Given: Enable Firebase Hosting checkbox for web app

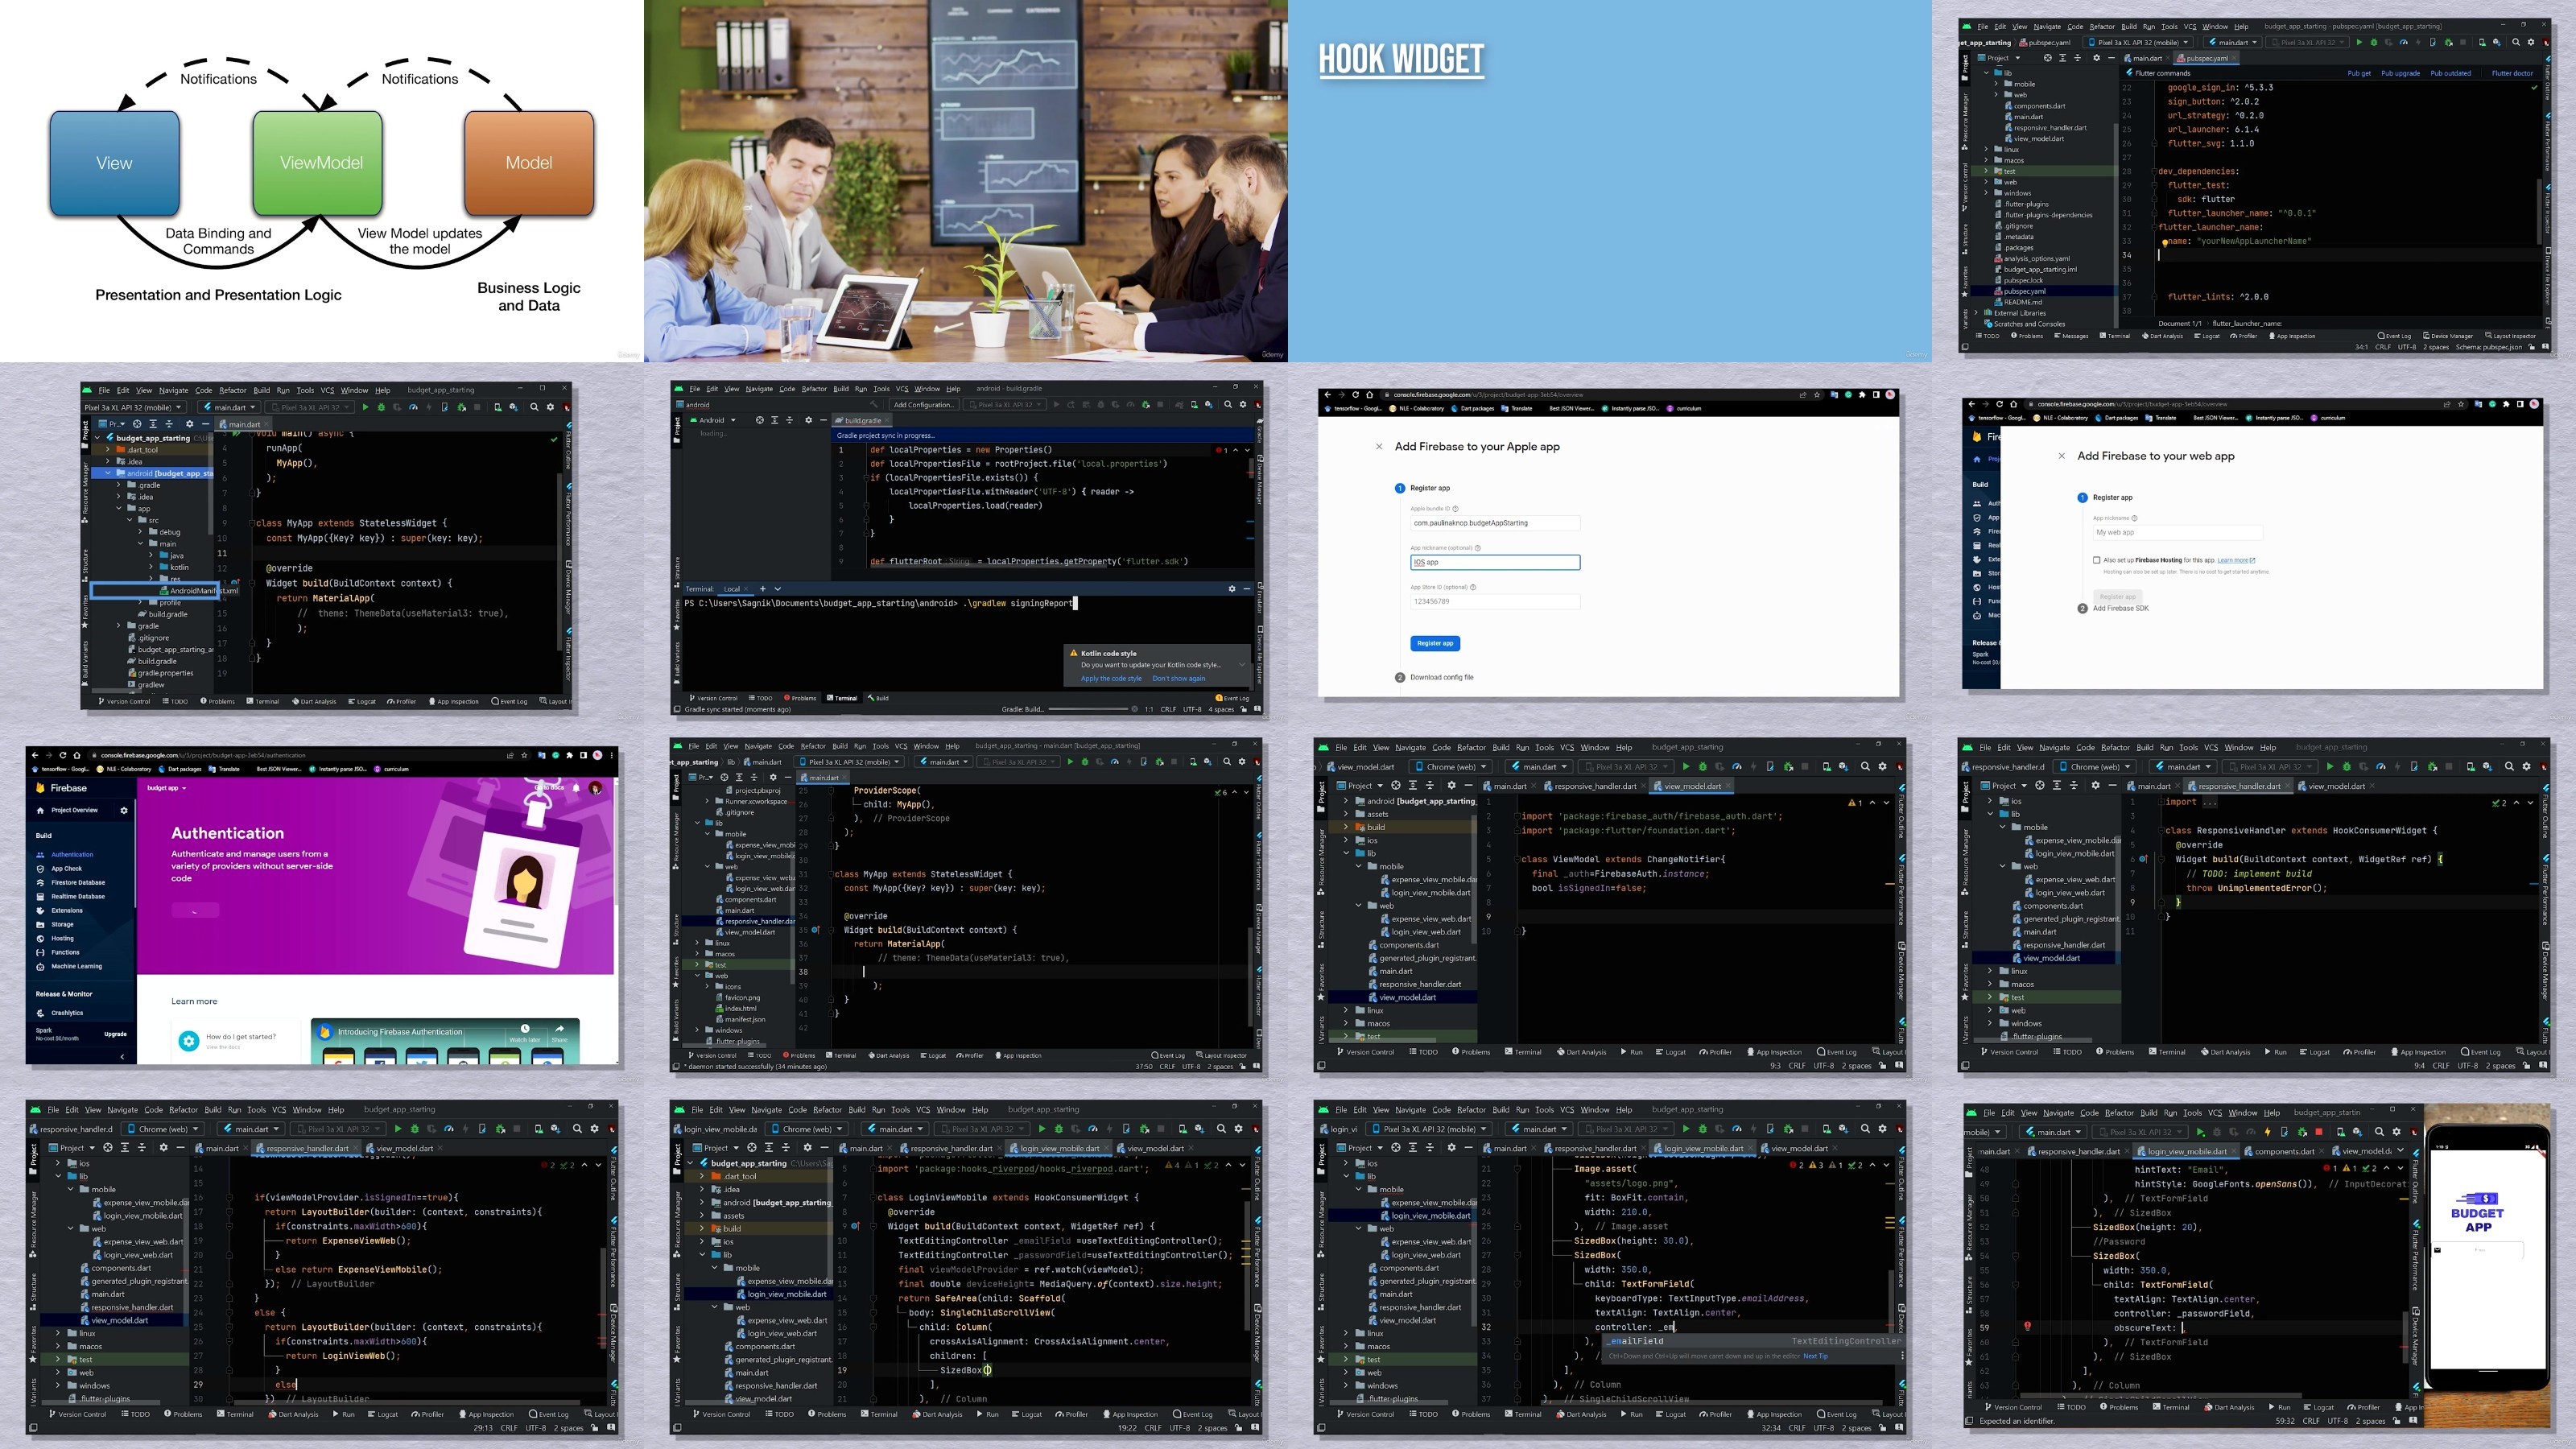Looking at the screenshot, I should (2096, 560).
